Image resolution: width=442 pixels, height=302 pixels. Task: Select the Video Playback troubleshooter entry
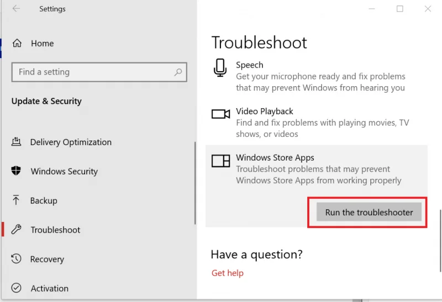coord(317,122)
